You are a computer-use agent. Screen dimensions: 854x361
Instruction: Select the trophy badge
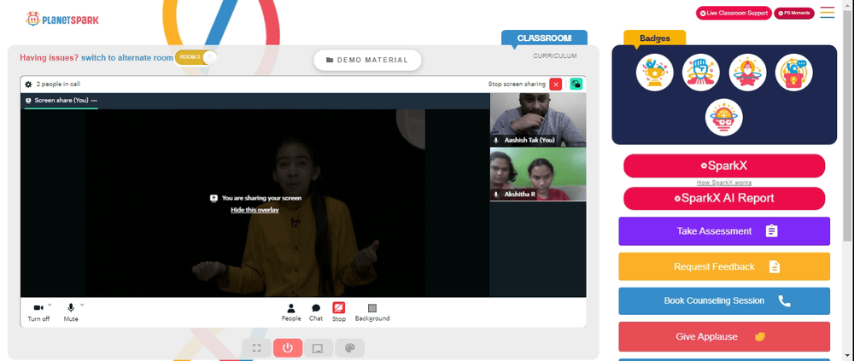click(655, 73)
